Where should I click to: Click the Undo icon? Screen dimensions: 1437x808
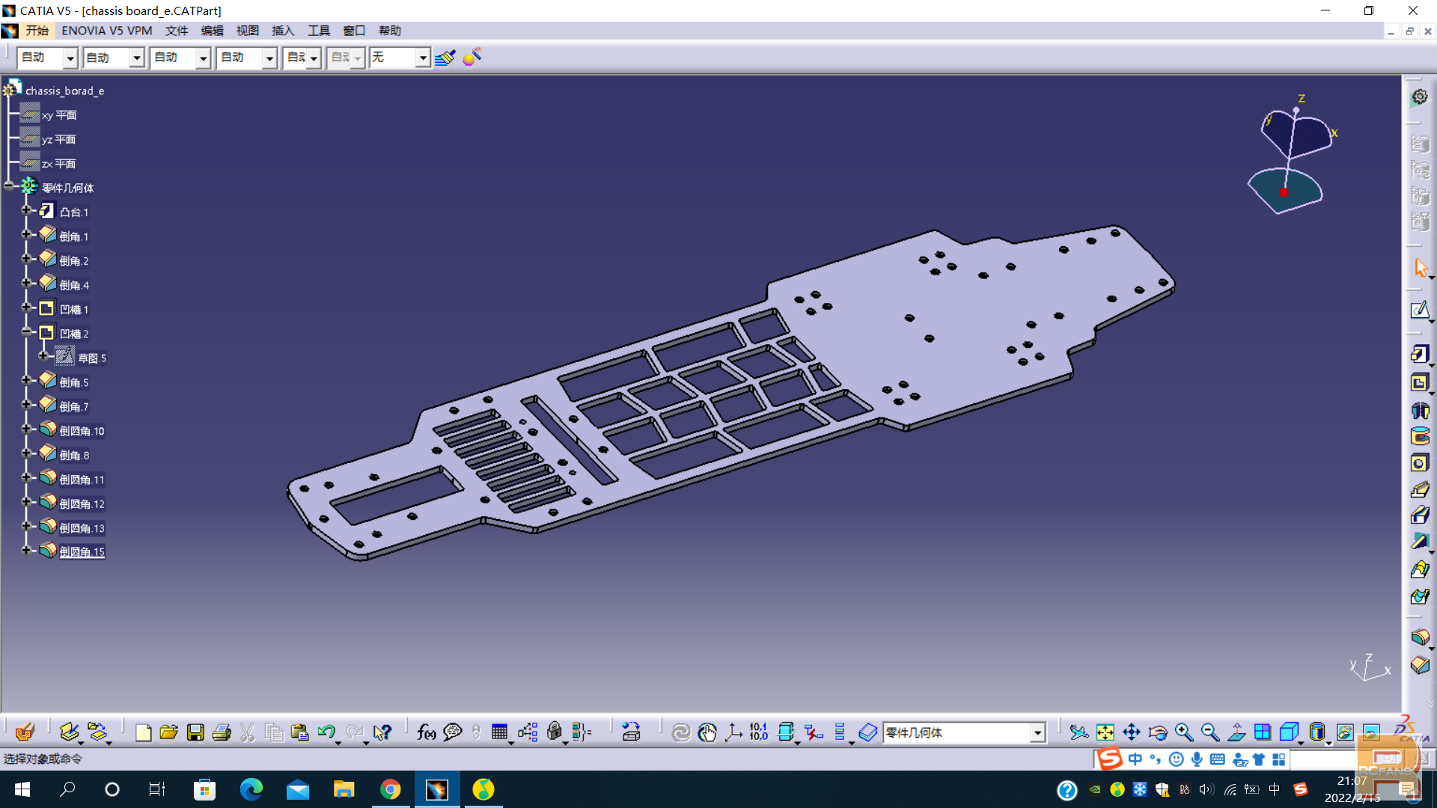click(x=326, y=732)
